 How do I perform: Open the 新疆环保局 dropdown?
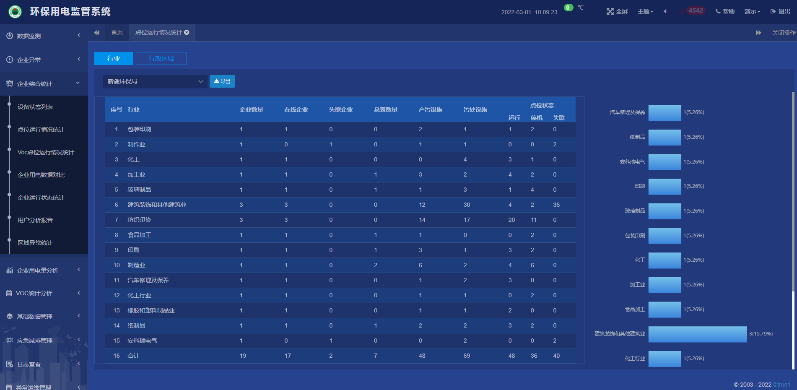pyautogui.click(x=155, y=81)
